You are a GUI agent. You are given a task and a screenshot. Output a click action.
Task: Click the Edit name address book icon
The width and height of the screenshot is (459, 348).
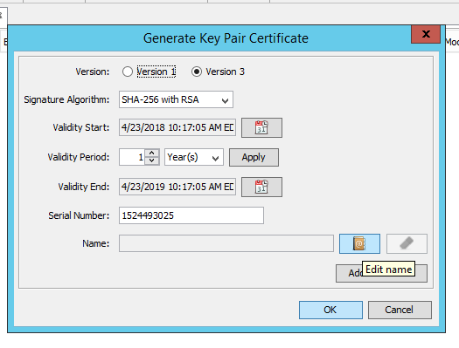click(359, 243)
